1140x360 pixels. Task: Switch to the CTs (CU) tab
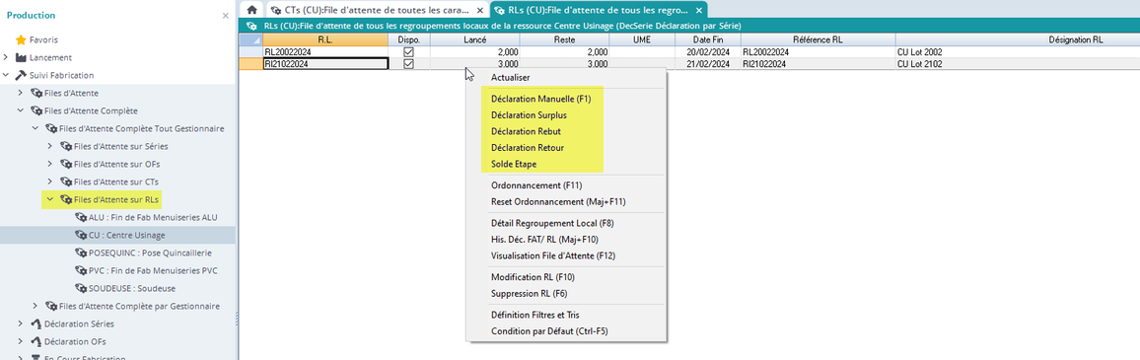click(x=376, y=10)
